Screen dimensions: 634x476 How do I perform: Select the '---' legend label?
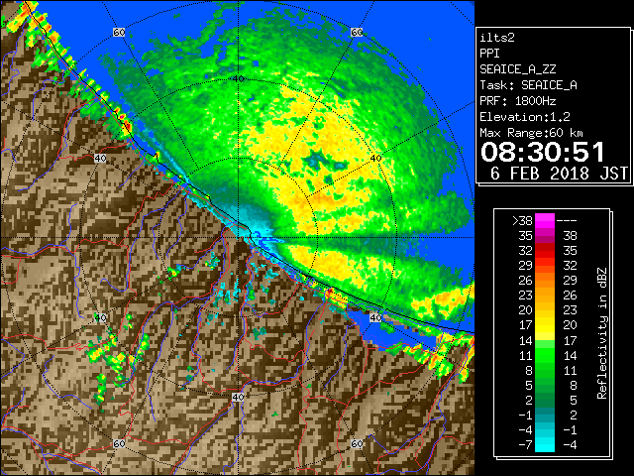click(x=567, y=221)
